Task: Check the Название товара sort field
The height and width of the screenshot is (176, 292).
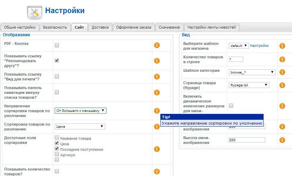Action: pos(57,137)
